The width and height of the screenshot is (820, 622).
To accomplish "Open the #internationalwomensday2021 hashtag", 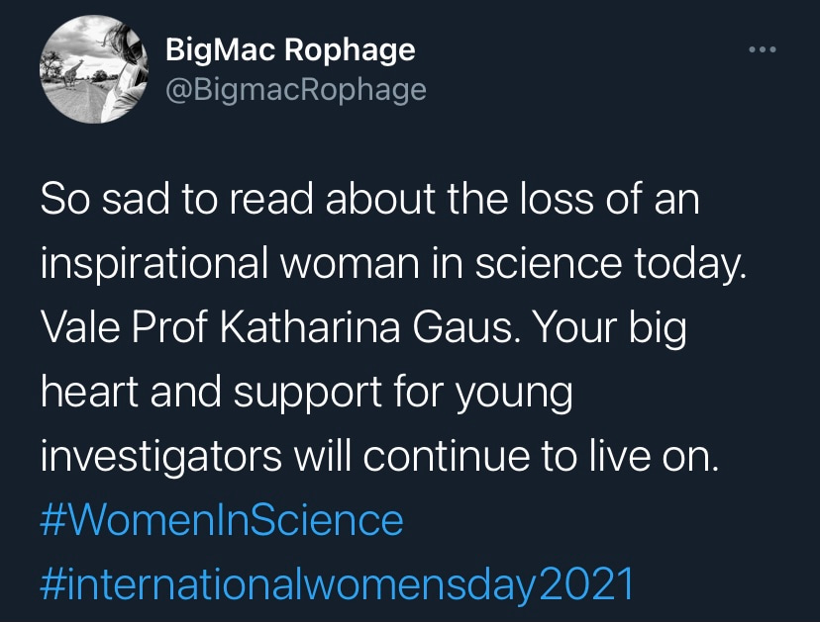I will 337,584.
